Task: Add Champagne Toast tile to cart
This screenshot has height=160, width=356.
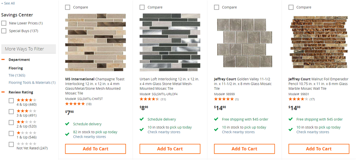Action: click(x=95, y=149)
